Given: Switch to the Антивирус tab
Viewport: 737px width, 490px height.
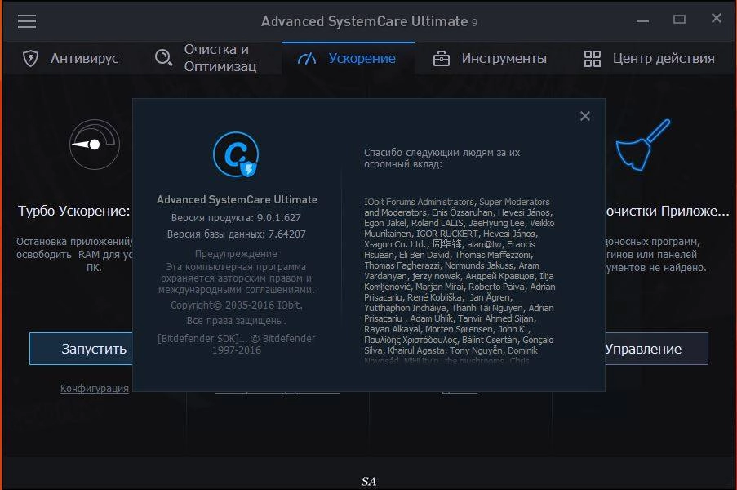Looking at the screenshot, I should tap(70, 58).
